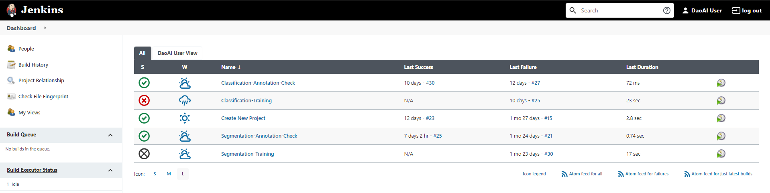Image resolution: width=770 pixels, height=193 pixels.
Task: Click red failed status icon for Classification-Training
Action: (144, 100)
